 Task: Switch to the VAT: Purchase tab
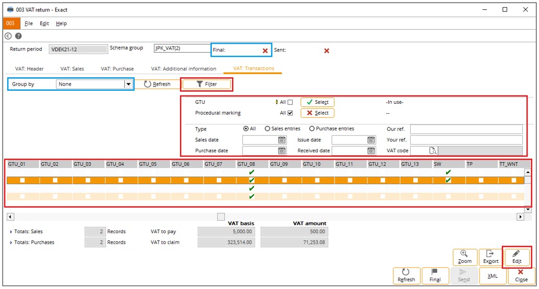117,68
